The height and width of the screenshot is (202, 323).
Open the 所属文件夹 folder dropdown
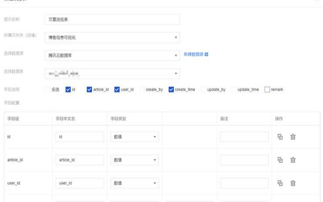(x=112, y=38)
